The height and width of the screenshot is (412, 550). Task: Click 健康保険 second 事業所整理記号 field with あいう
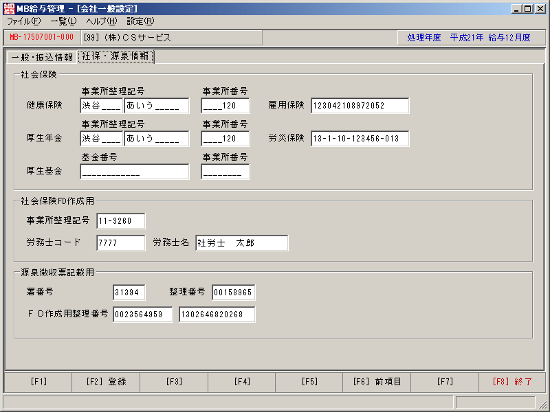coord(157,106)
